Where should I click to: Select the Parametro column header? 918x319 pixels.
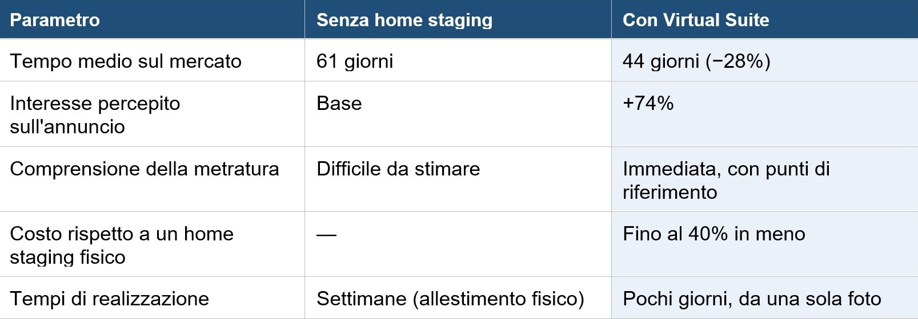152,19
